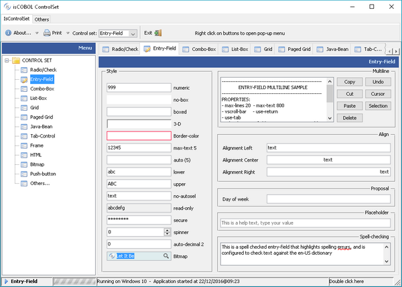The image size is (402, 287).
Task: Click the Border-color entry field
Action: (x=139, y=136)
